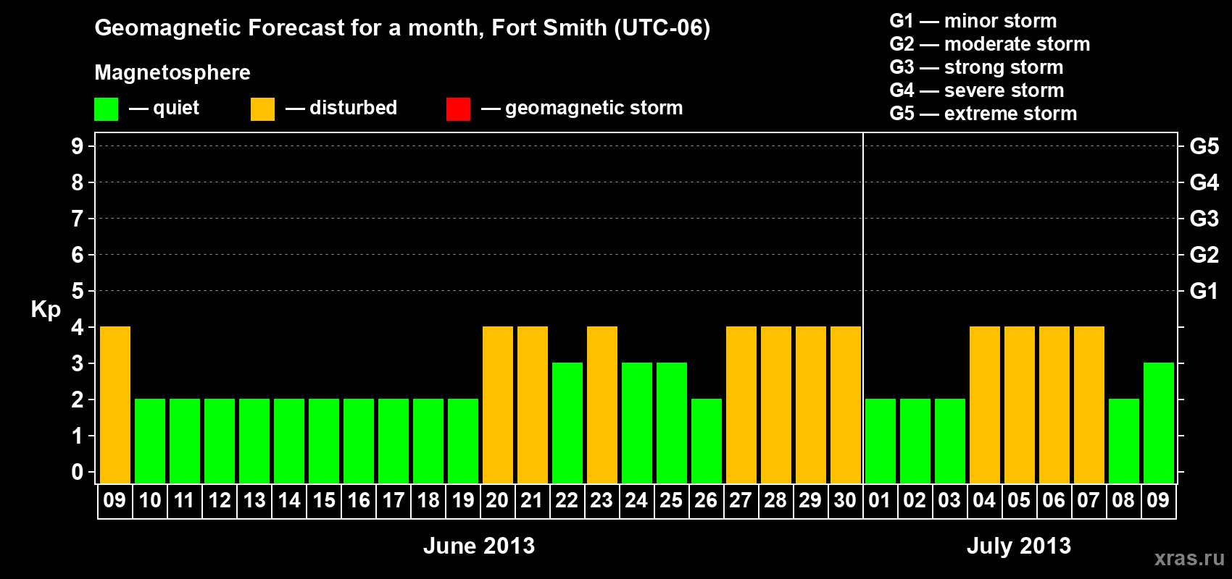Screen dimensions: 1232x579
Task: Click the Kp axis value 5
Action: 78,291
